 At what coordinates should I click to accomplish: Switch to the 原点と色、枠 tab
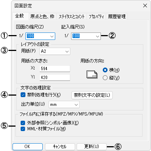(42, 17)
